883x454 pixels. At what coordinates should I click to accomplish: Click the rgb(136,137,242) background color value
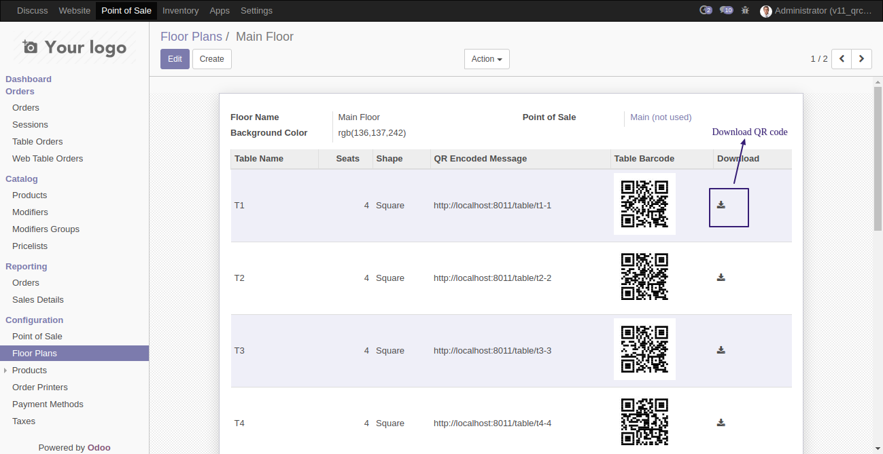(x=372, y=133)
